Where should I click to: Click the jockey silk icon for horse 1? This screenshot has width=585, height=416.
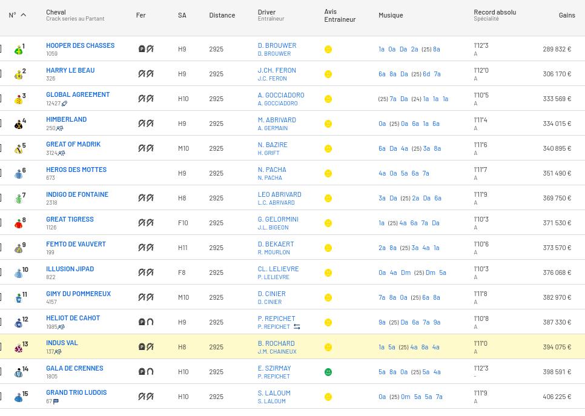click(19, 50)
